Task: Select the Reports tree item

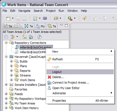Action: click(x=25, y=71)
